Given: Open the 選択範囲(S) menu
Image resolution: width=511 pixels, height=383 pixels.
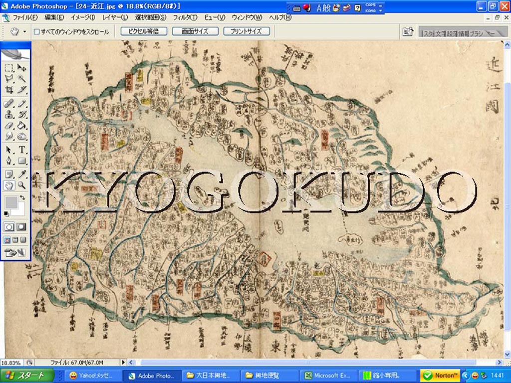Looking at the screenshot, I should 151,17.
